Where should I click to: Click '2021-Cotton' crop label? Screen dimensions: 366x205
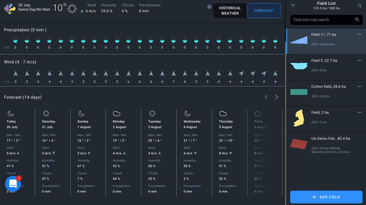pos(320,96)
